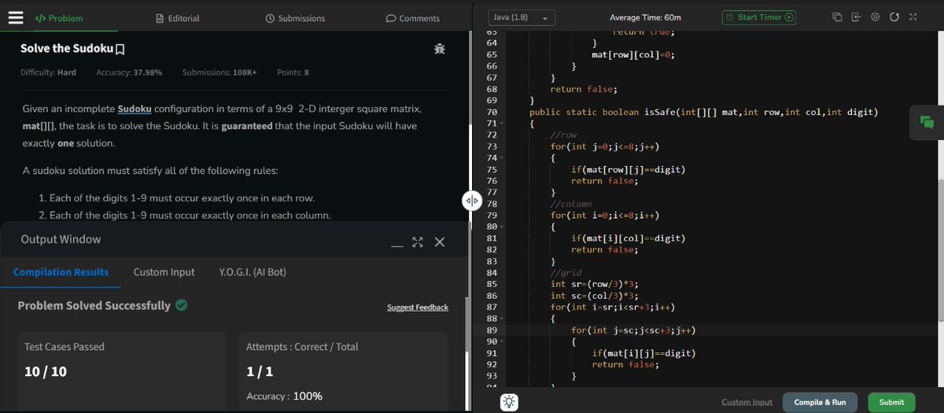Click the 'Submissions: 108K+' label
This screenshot has width=944, height=413.
[219, 72]
